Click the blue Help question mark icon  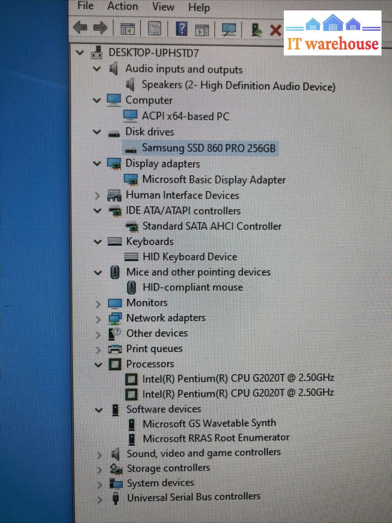[x=181, y=29]
